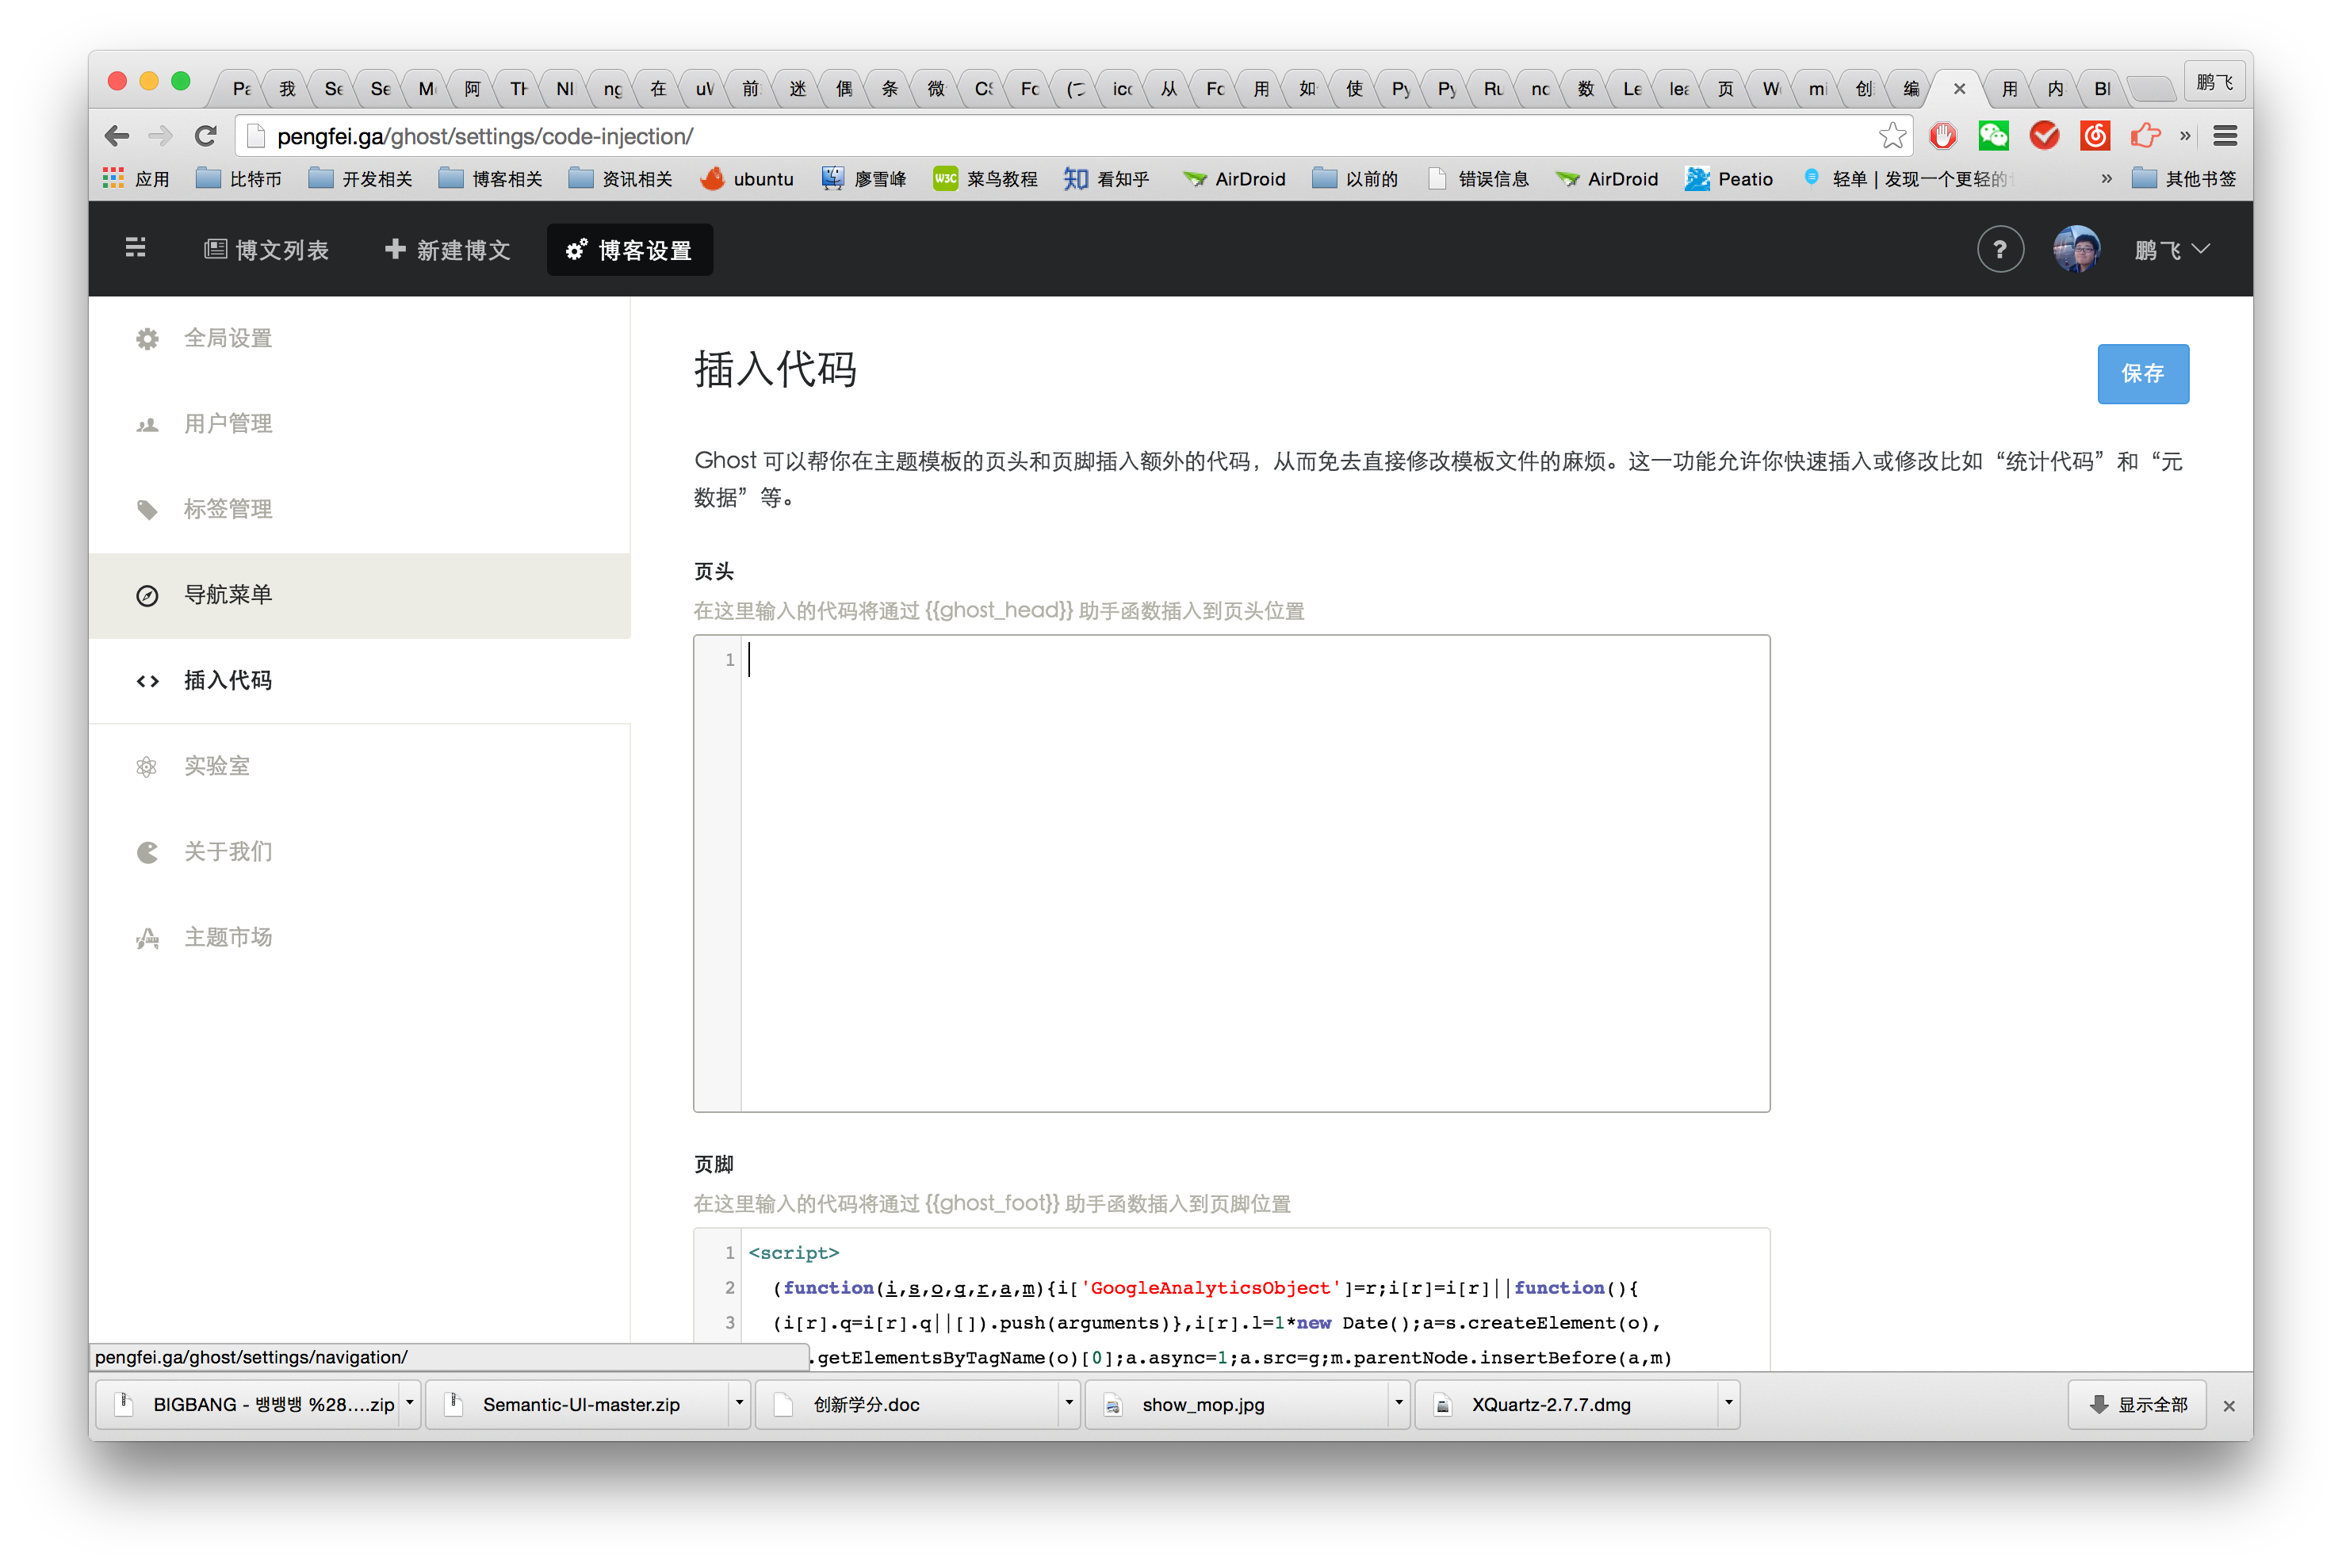The height and width of the screenshot is (1568, 2342).
Task: Click the Weibo extension icon
Action: pyautogui.click(x=2094, y=136)
